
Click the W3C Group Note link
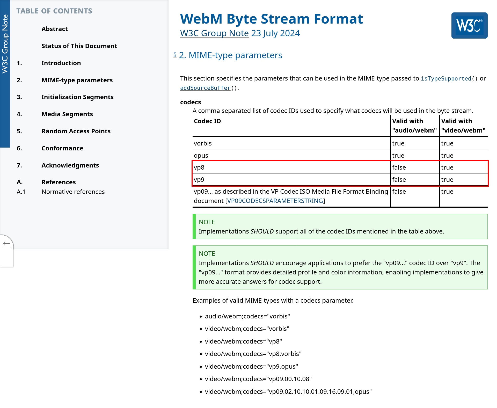pos(214,33)
